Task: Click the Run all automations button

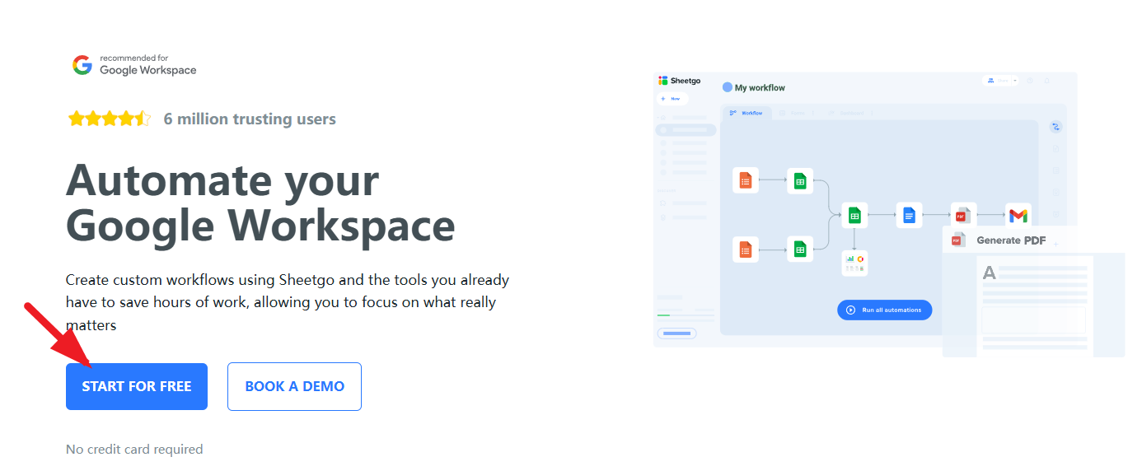Action: point(885,310)
